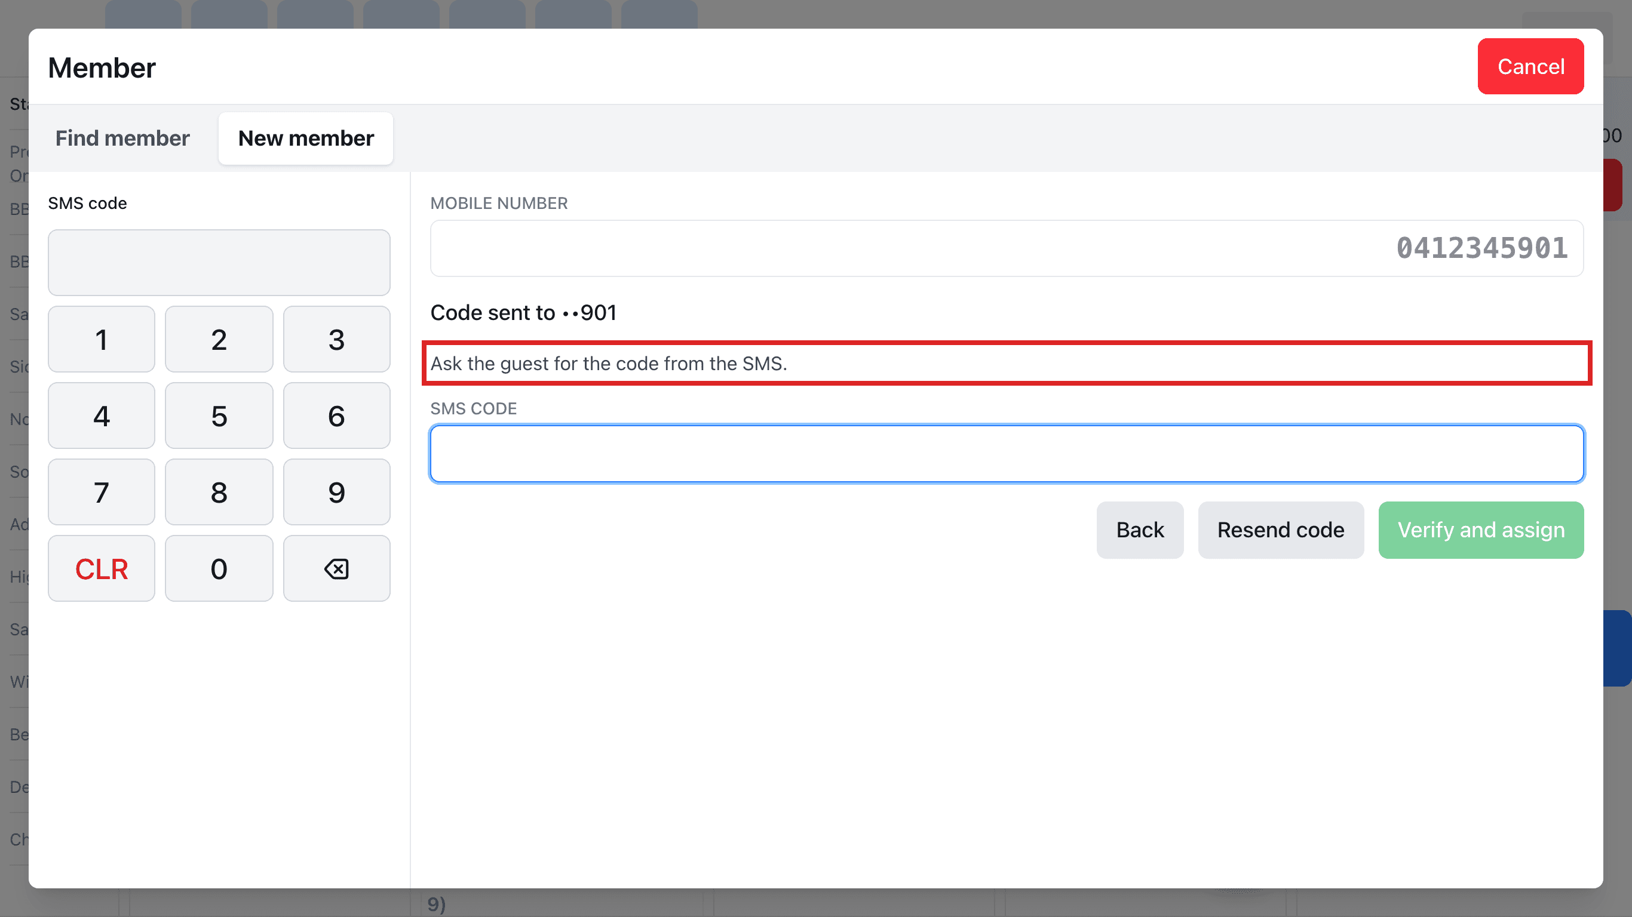Tap keypad digit 6
Viewport: 1632px width, 917px height.
click(336, 416)
